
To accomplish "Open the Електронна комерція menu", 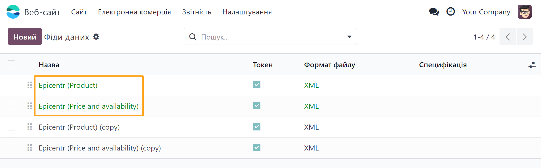I will 134,12.
